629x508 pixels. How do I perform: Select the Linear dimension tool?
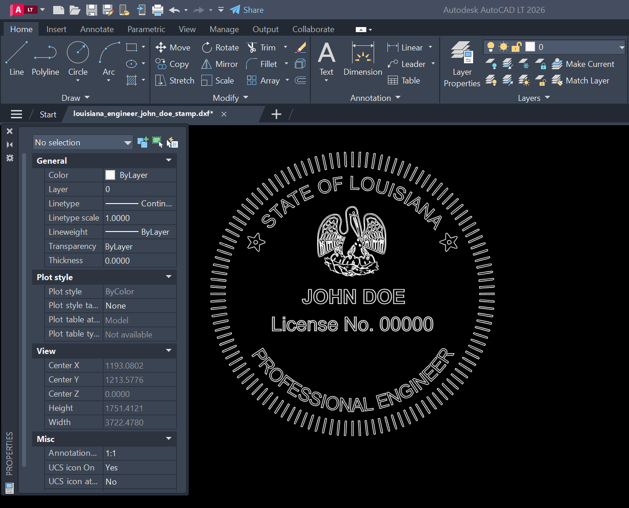[x=405, y=48]
